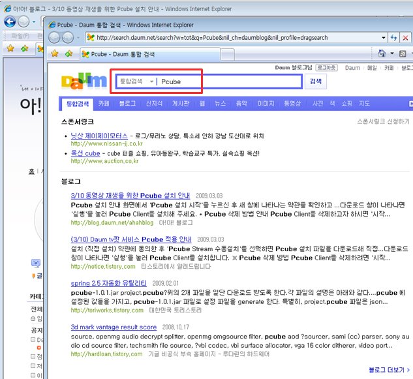Open the 카페 link in the top menu

pos(389,68)
